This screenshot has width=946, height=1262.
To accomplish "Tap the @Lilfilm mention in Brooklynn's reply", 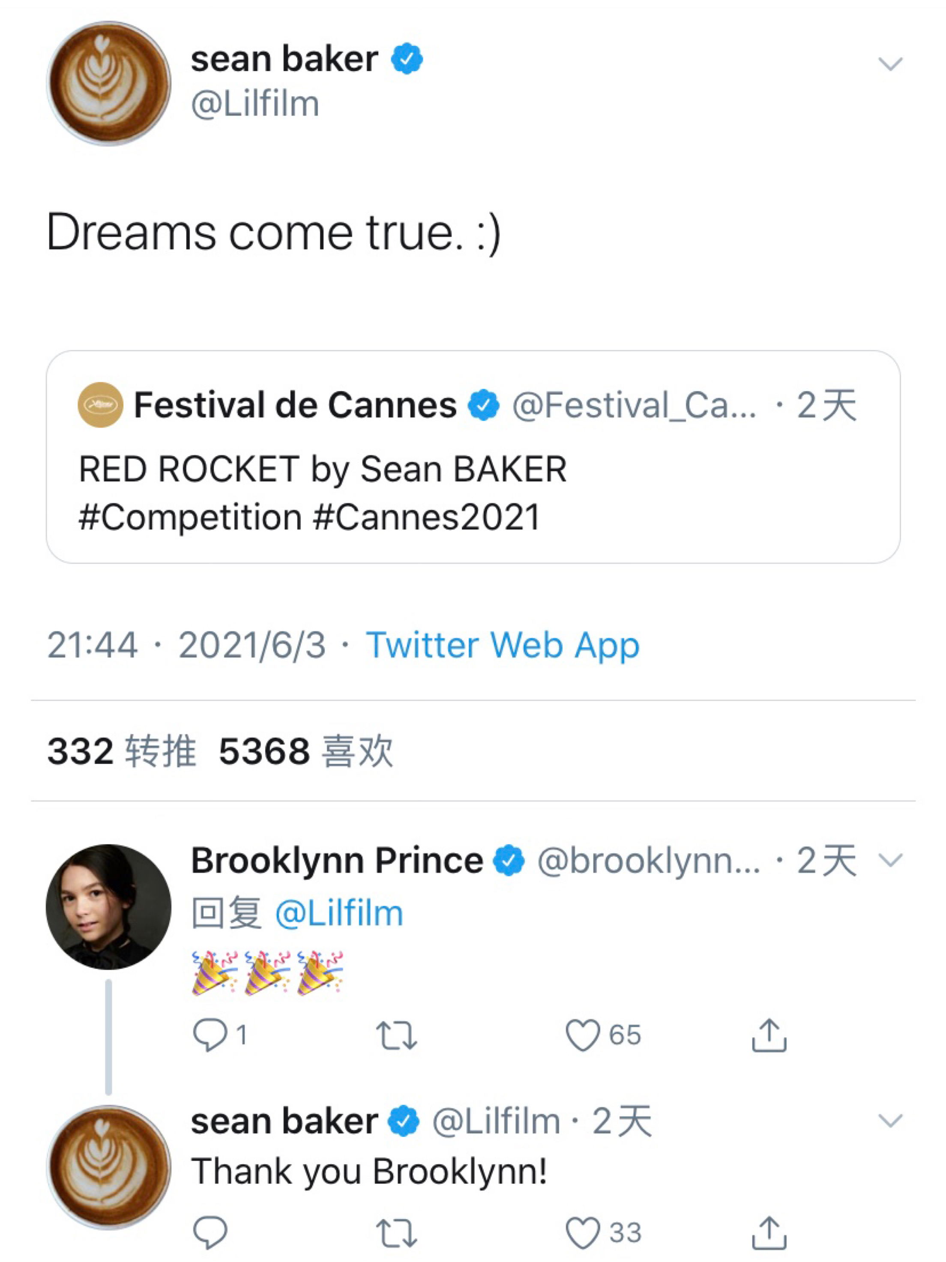I will tap(339, 913).
